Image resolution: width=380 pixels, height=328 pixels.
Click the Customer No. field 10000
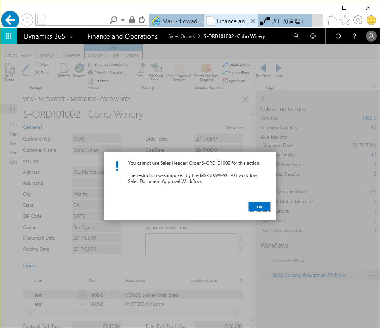point(96,139)
